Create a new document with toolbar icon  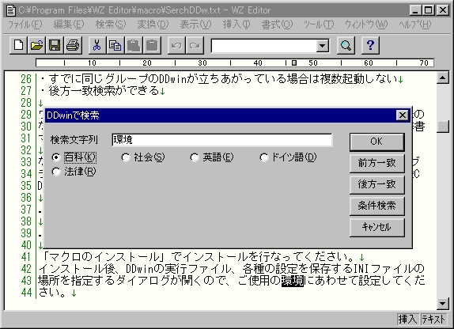point(18,45)
